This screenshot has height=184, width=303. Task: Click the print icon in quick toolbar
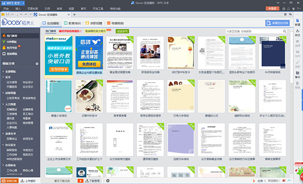click(x=12, y=15)
